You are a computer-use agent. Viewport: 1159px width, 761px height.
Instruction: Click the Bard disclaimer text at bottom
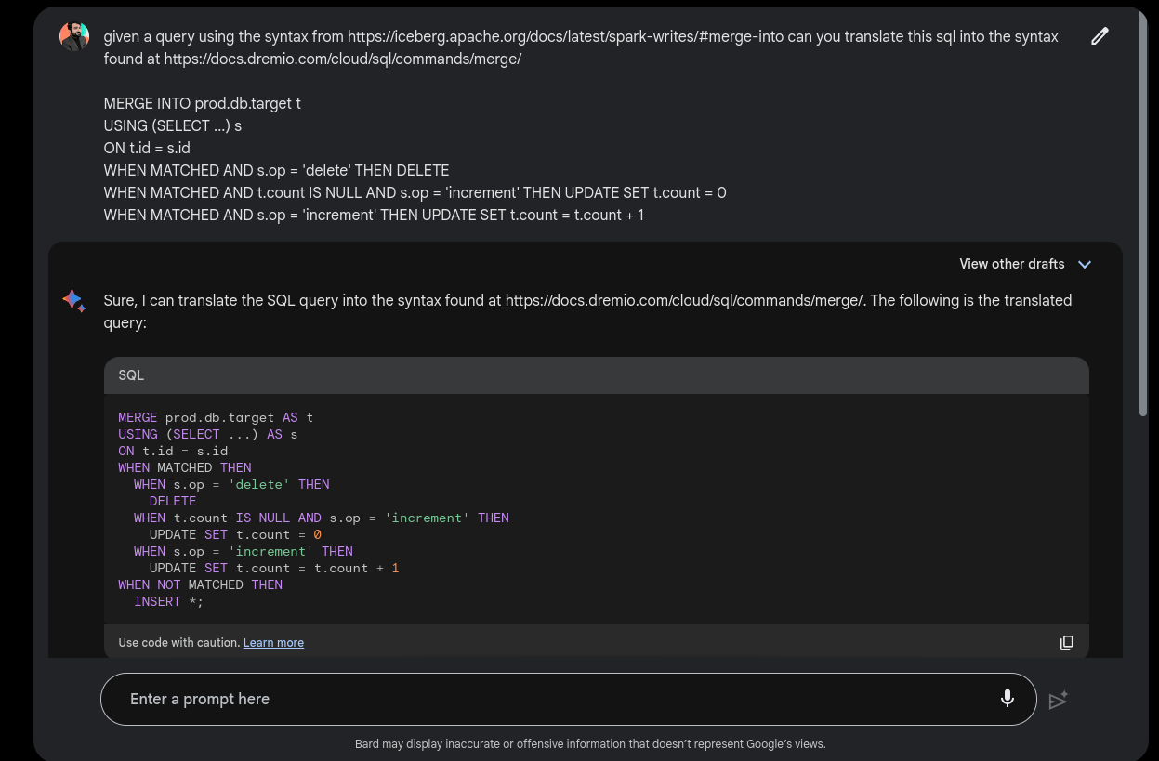(x=590, y=743)
